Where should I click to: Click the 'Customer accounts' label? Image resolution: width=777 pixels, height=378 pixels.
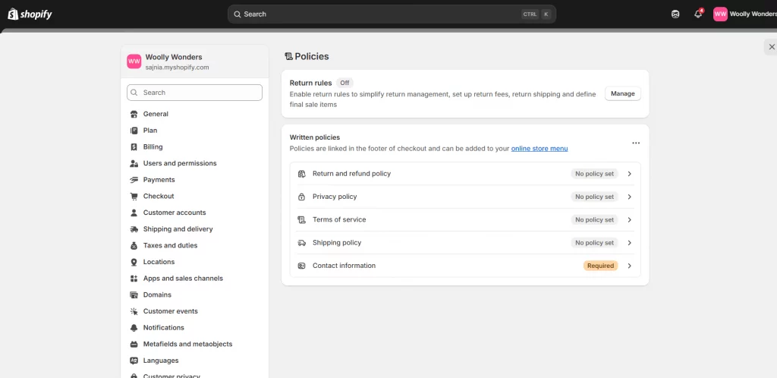175,213
